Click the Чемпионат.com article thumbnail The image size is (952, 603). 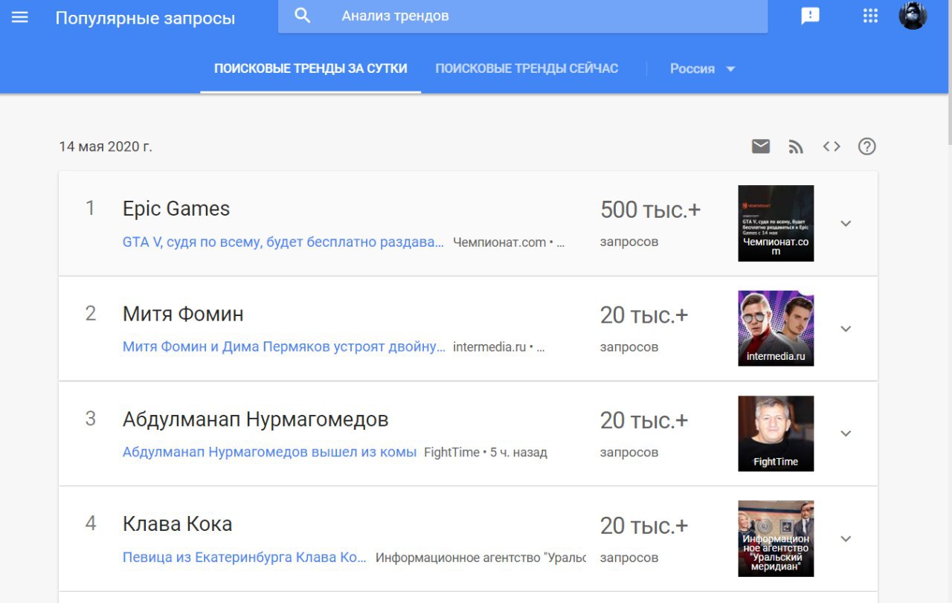tap(776, 223)
